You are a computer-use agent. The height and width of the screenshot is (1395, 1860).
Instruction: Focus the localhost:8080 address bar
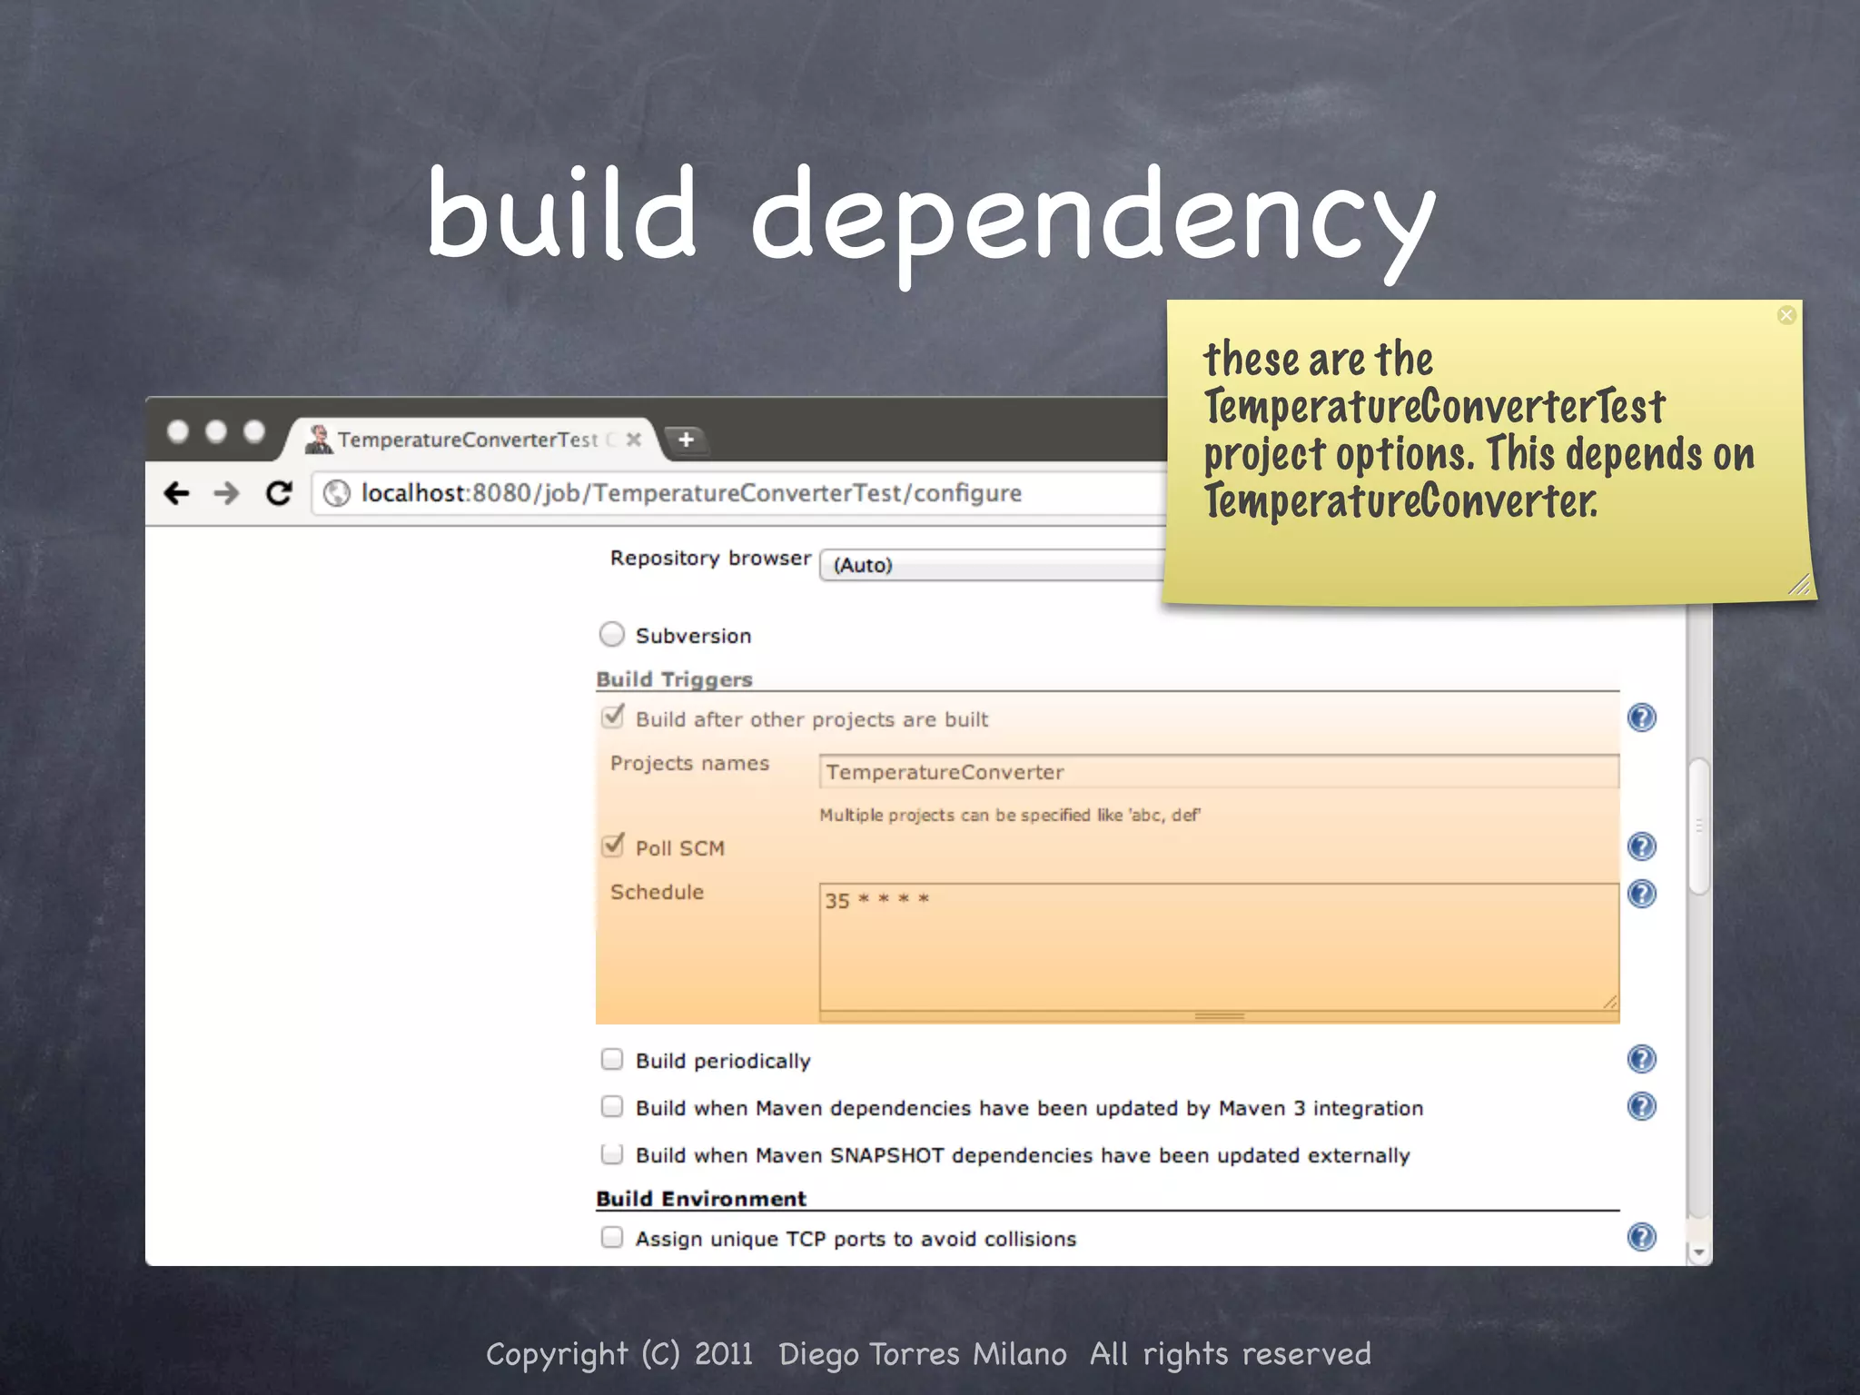740,493
